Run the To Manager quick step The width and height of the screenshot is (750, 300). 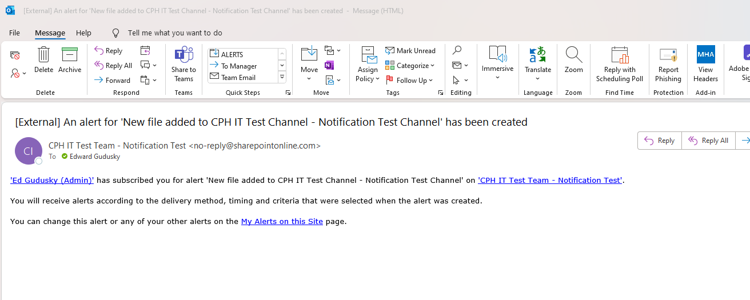click(x=243, y=66)
